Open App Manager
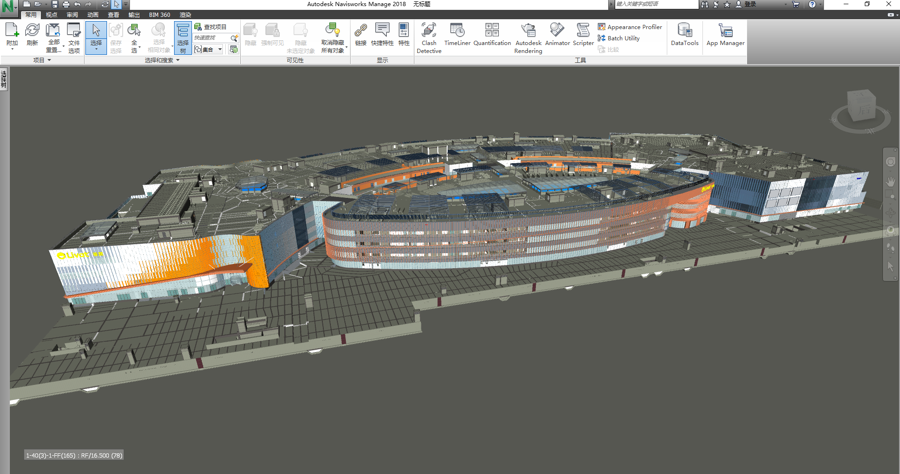 (725, 34)
